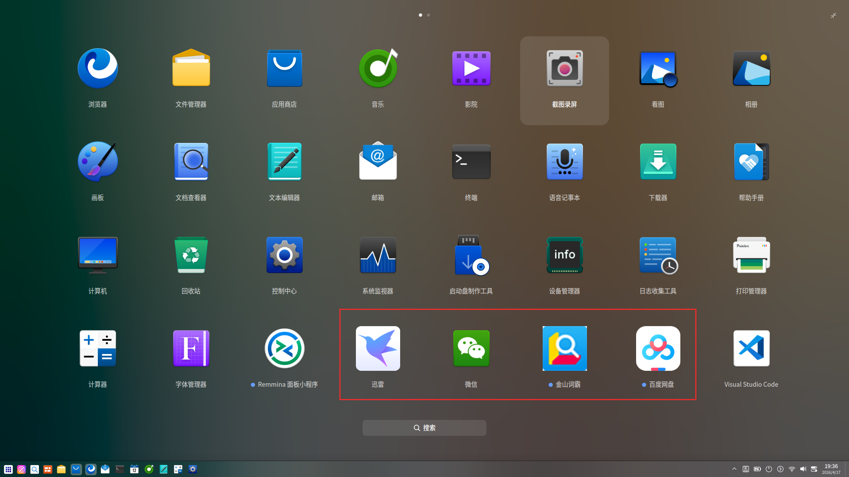The height and width of the screenshot is (477, 849).
Task: Expand the hidden system tray icons arrow
Action: point(734,469)
